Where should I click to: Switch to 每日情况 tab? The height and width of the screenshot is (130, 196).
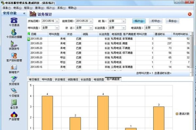[34, 79]
